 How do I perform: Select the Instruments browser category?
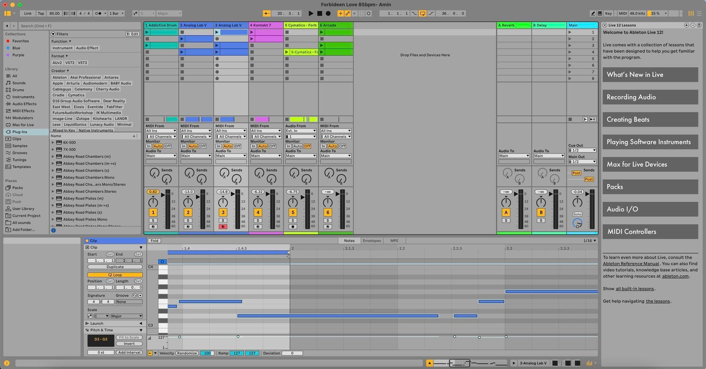(x=23, y=97)
